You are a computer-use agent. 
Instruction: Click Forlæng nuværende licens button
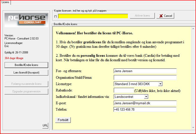click(x=26, y=84)
